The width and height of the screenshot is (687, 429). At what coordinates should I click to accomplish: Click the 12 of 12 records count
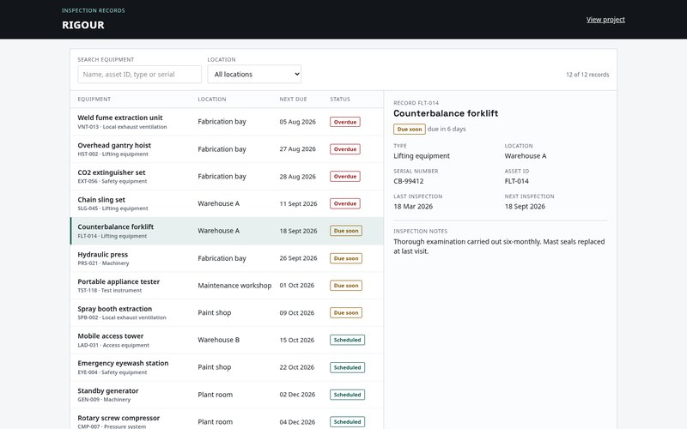pyautogui.click(x=587, y=75)
